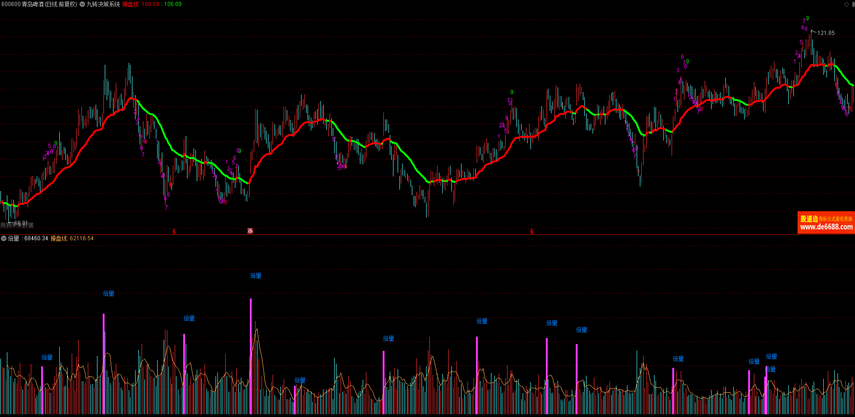
Task: Click the 倍量 : 68460.34 value
Action: (x=28, y=238)
